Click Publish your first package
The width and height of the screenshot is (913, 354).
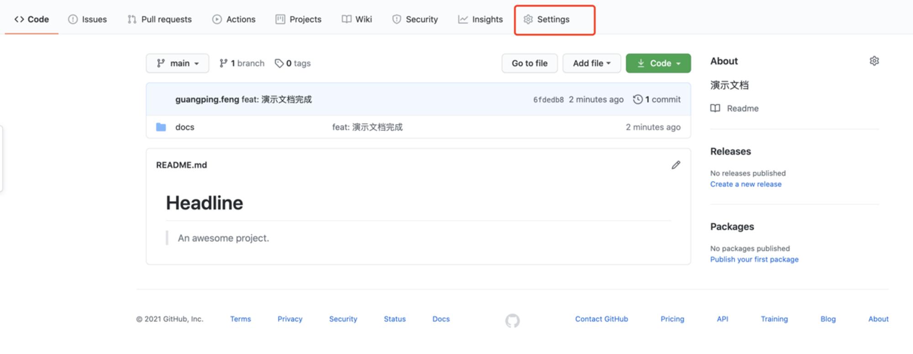click(x=754, y=259)
